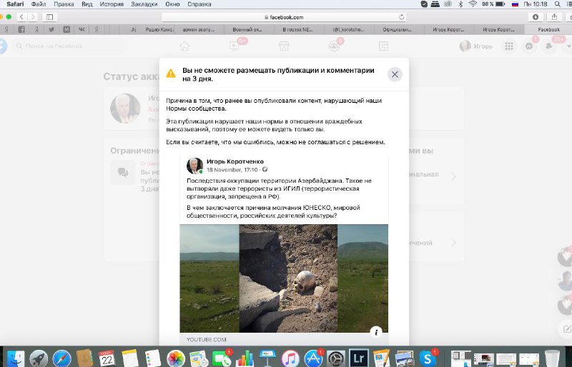Switch to the Радио Комс. tab
The width and height of the screenshot is (572, 367).
pos(159,29)
